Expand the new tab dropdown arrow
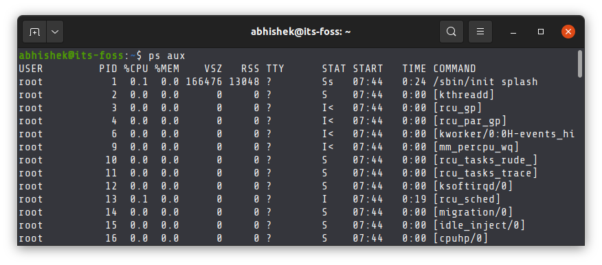 pyautogui.click(x=55, y=32)
